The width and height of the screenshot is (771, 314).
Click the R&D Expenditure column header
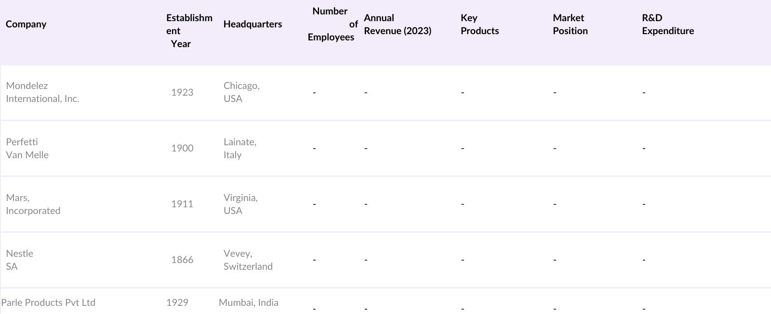coord(668,24)
